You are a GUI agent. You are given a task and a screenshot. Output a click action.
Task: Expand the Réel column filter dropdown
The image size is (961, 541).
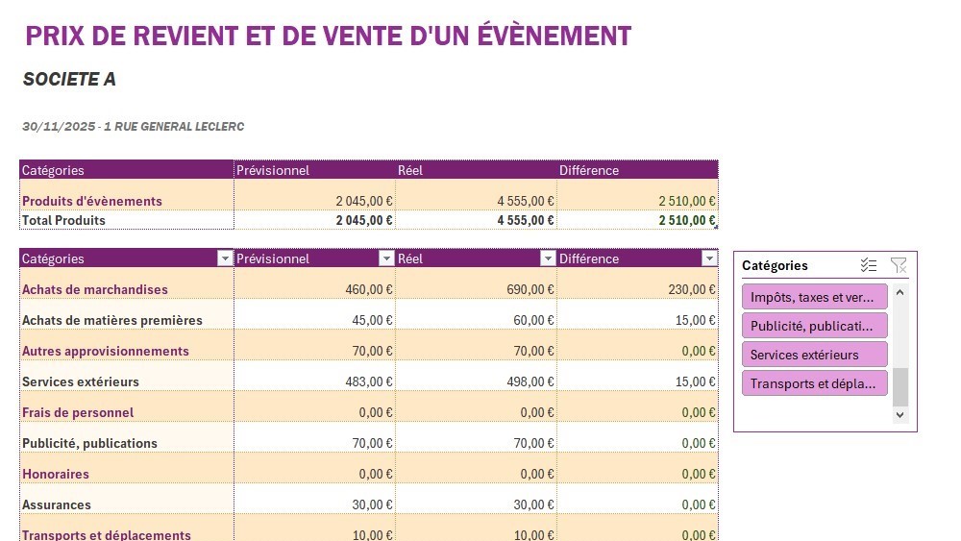coord(548,258)
